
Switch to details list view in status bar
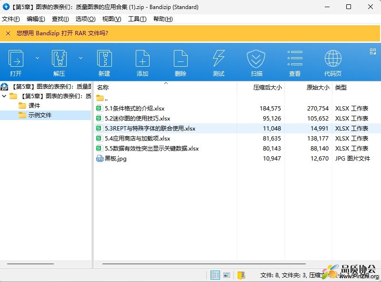[215, 275]
